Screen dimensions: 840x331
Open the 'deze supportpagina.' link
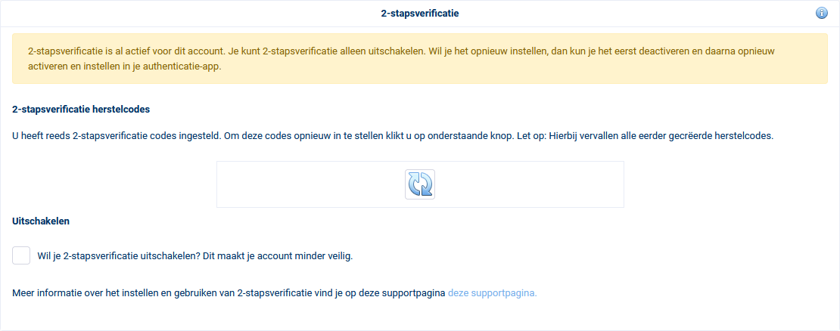pos(492,292)
